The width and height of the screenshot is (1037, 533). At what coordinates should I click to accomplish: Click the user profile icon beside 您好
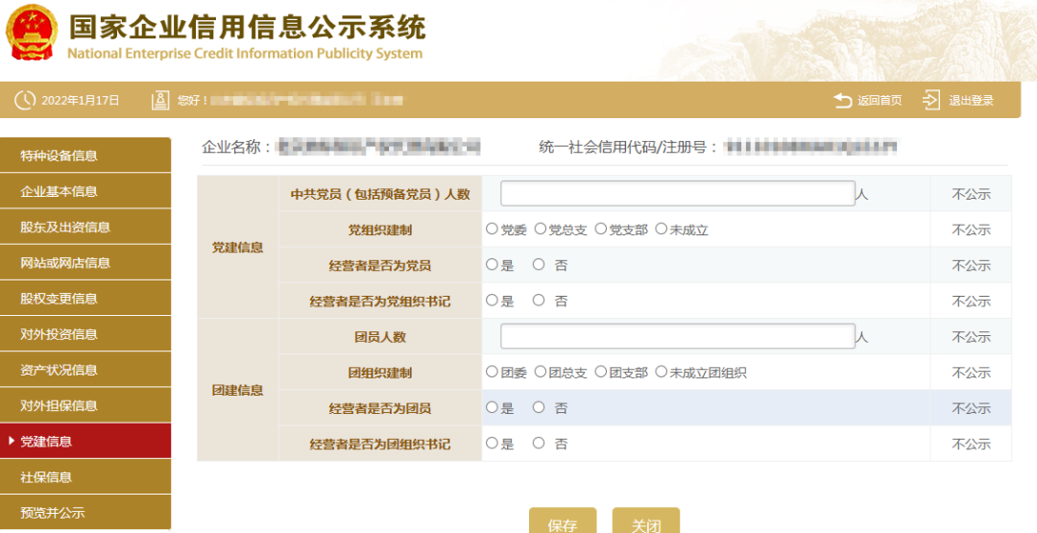tap(160, 100)
